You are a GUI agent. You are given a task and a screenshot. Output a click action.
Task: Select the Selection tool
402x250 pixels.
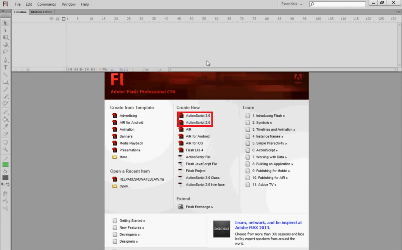coord(5,23)
